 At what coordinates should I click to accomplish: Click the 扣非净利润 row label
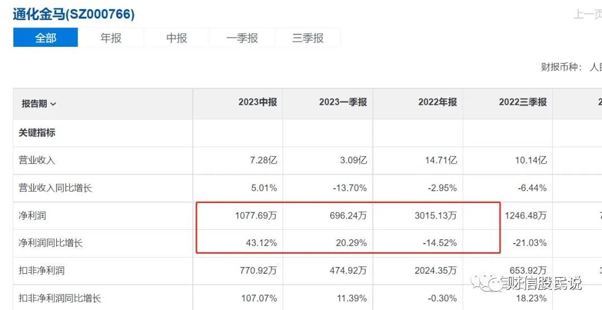(41, 270)
